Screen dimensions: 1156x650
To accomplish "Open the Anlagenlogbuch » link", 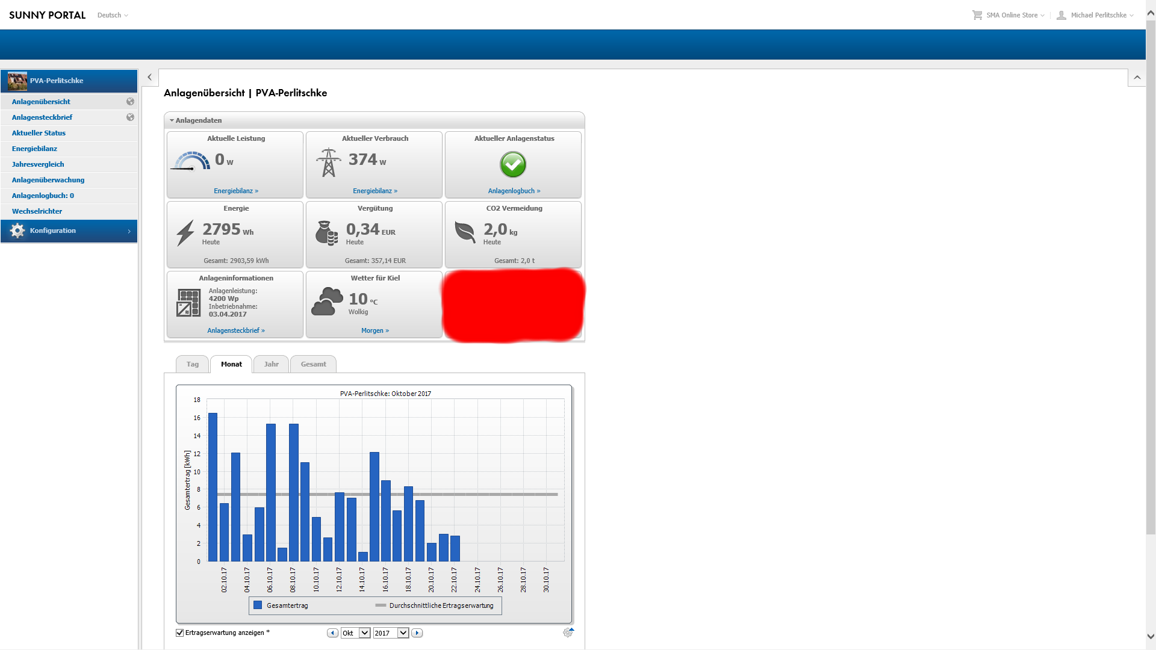I will point(514,191).
